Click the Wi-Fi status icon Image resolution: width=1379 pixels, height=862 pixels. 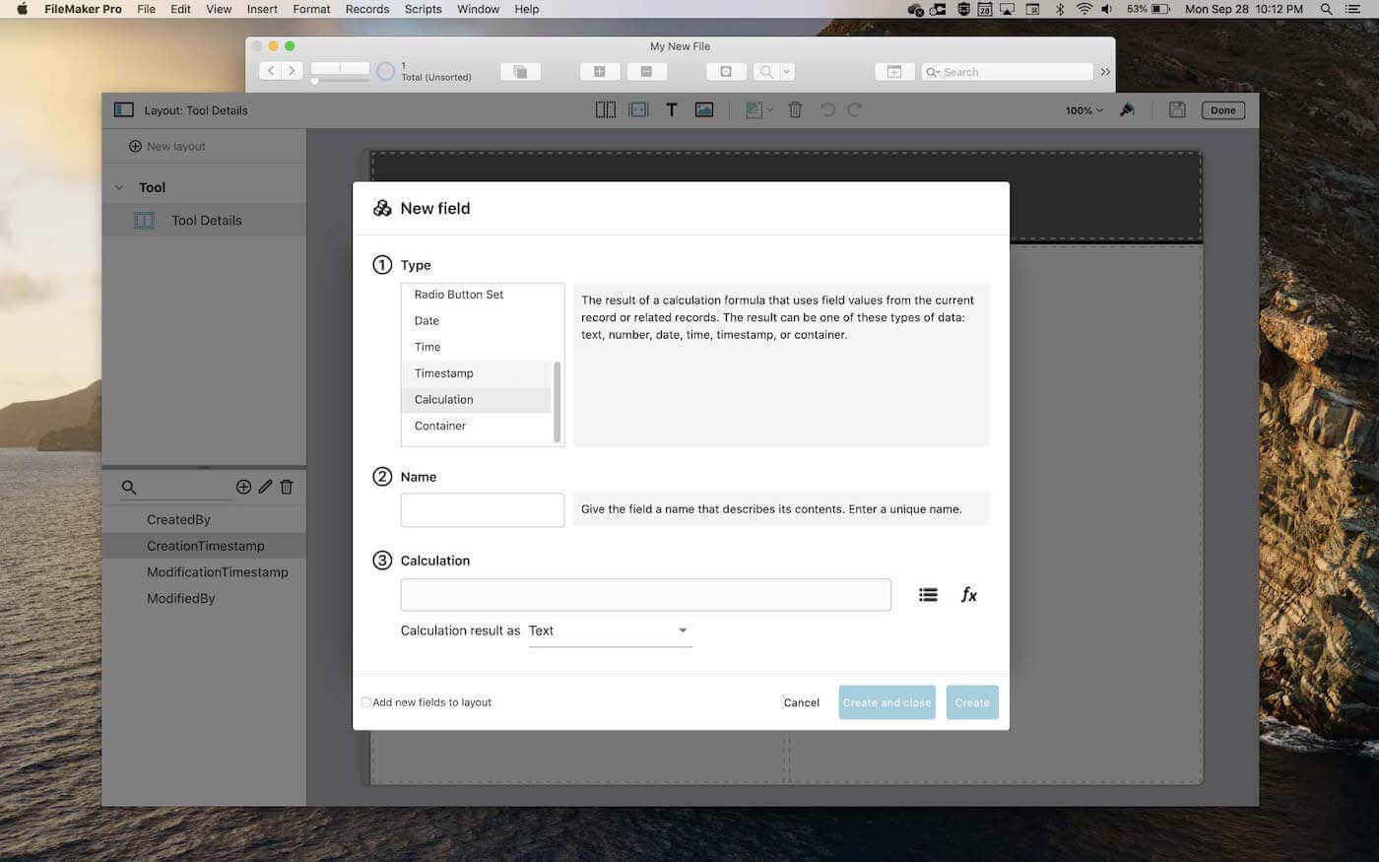point(1084,9)
